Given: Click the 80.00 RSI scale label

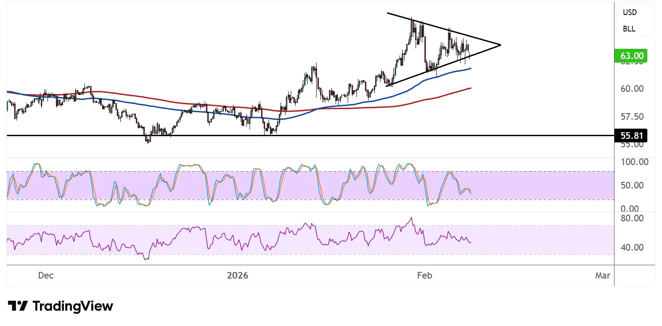Looking at the screenshot, I should (x=632, y=218).
